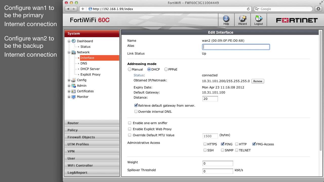Open the Help icon in header
The height and width of the screenshot is (182, 324).
tap(226, 18)
